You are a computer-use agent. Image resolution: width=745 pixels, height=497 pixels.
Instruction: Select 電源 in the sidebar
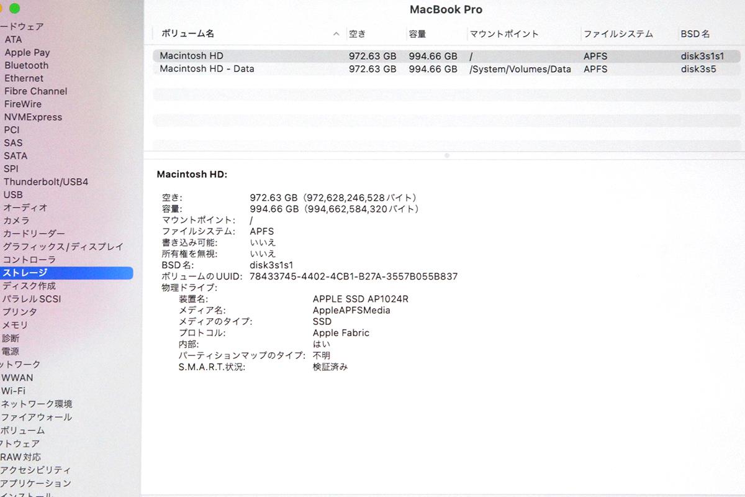coord(11,351)
